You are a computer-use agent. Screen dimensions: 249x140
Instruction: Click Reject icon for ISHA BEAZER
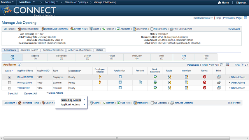(x=205, y=77)
